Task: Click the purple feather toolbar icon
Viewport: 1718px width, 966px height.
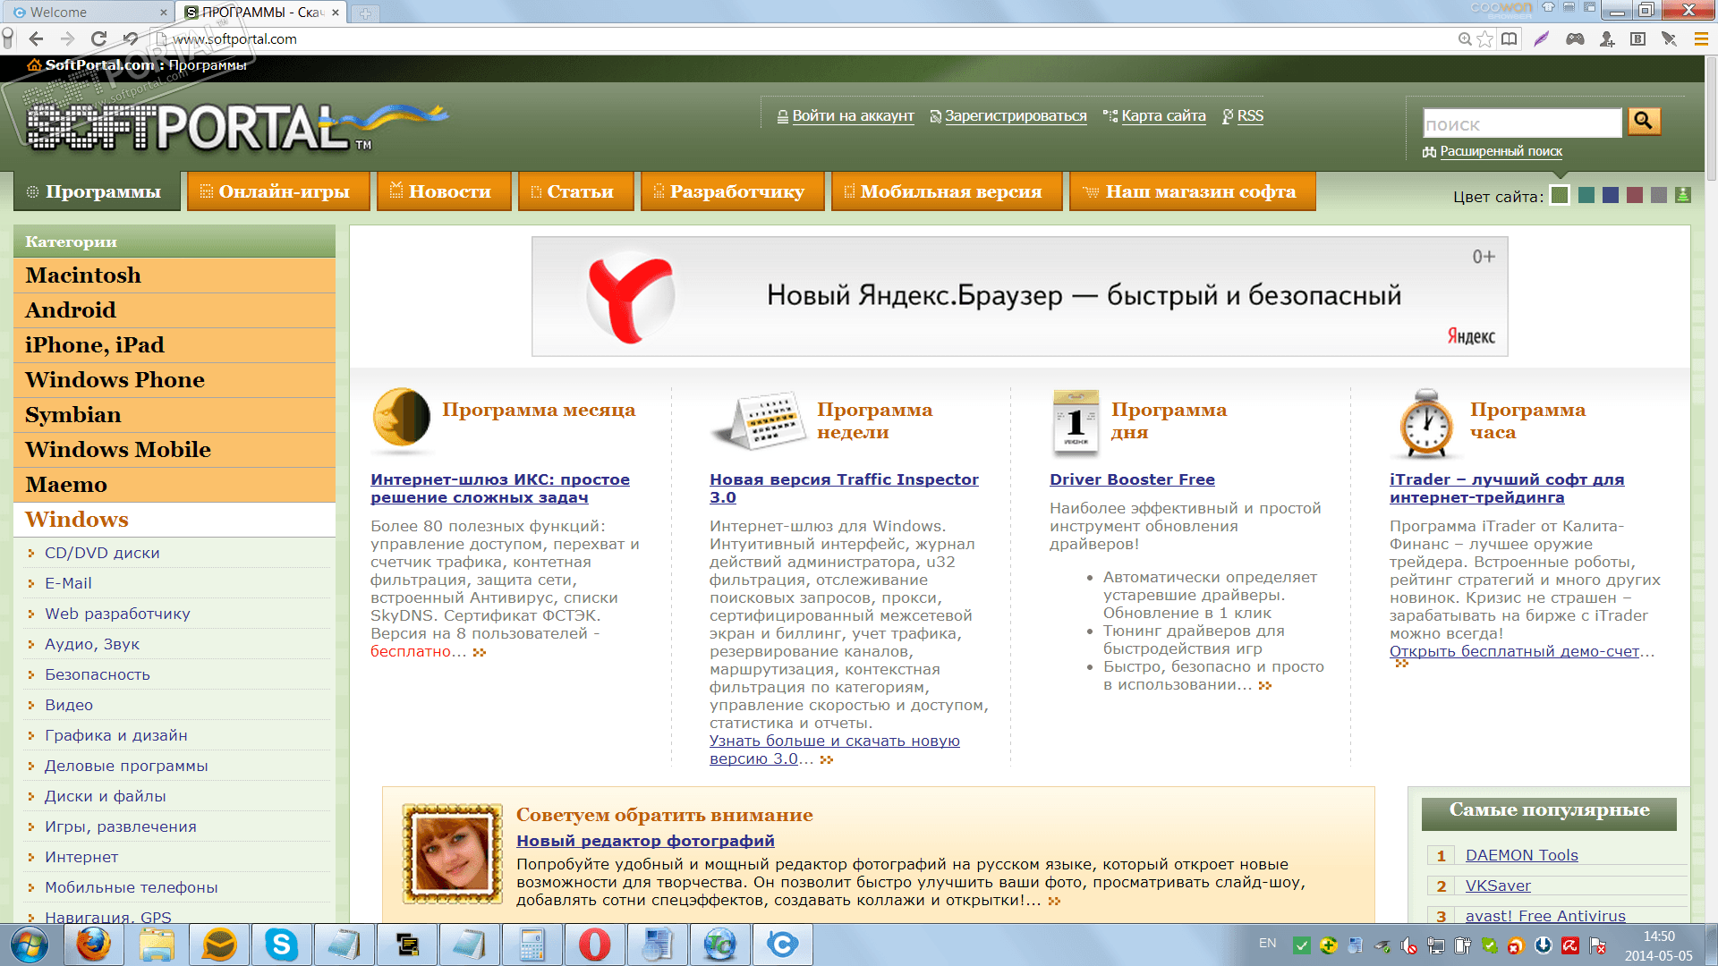Action: tap(1541, 39)
